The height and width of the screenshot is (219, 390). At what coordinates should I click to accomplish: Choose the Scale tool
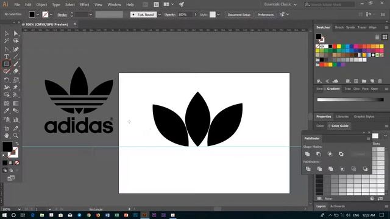tap(16, 80)
